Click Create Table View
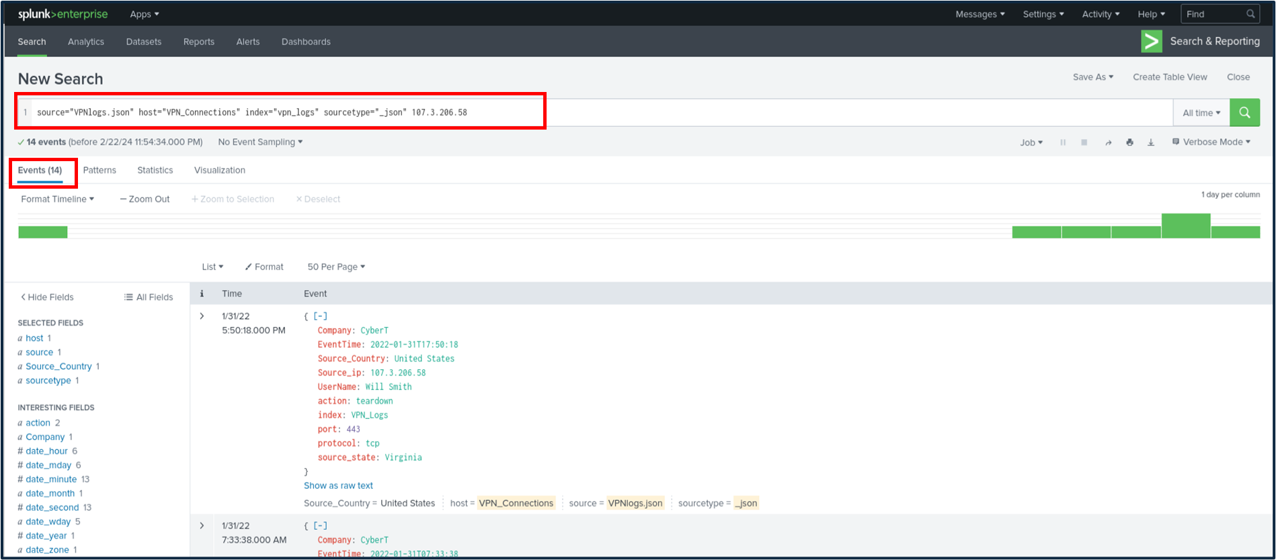The height and width of the screenshot is (560, 1276). [x=1170, y=77]
